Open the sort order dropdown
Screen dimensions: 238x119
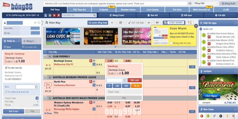tap(121, 23)
